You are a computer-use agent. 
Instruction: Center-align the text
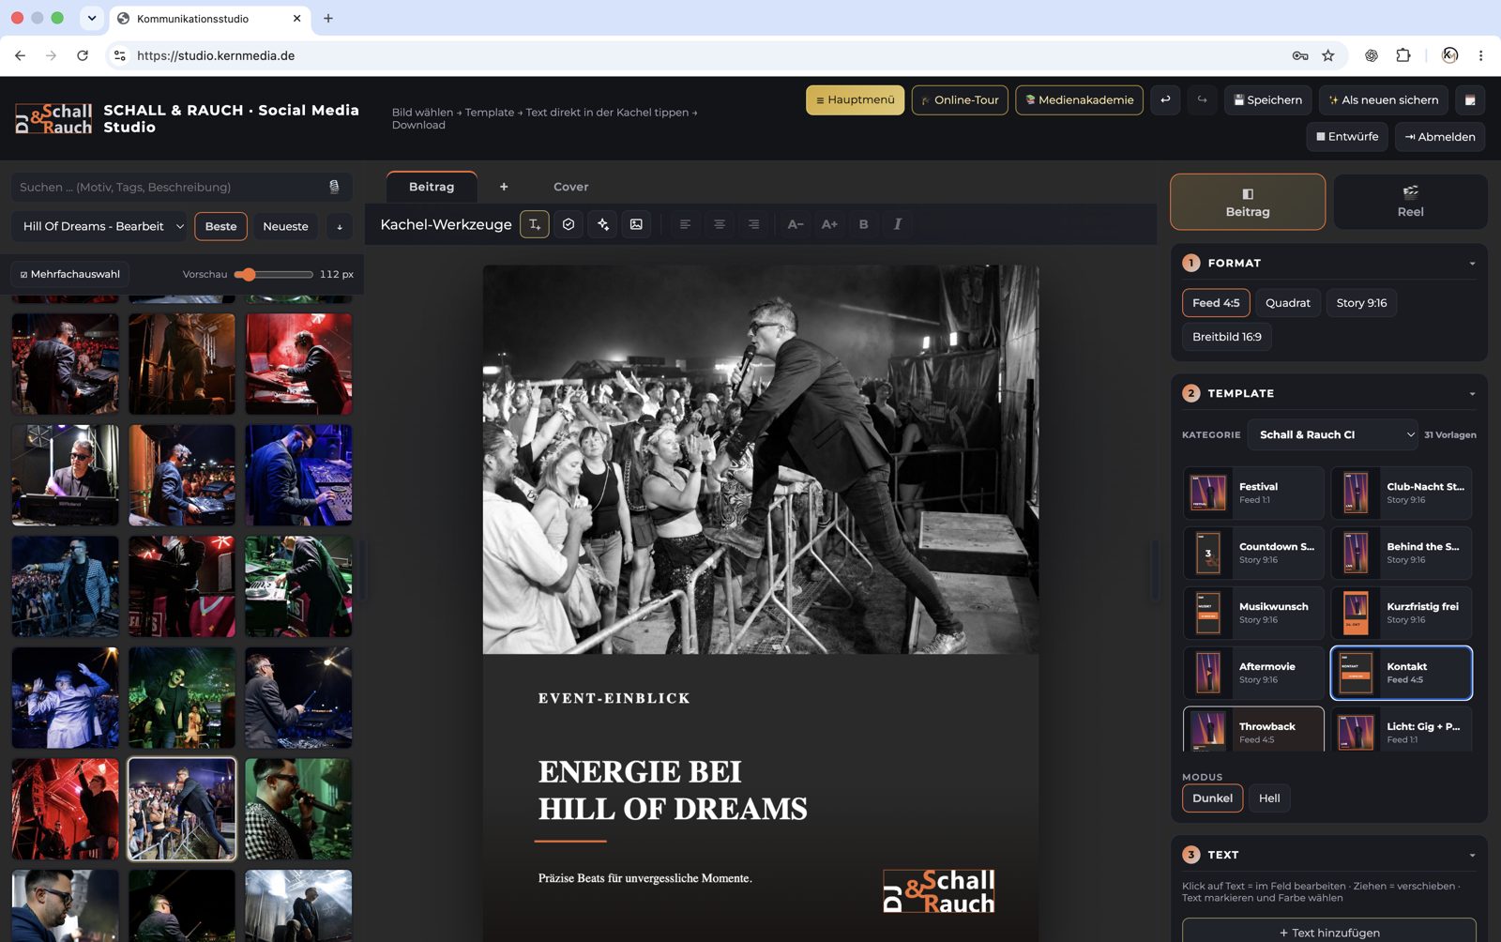click(720, 224)
